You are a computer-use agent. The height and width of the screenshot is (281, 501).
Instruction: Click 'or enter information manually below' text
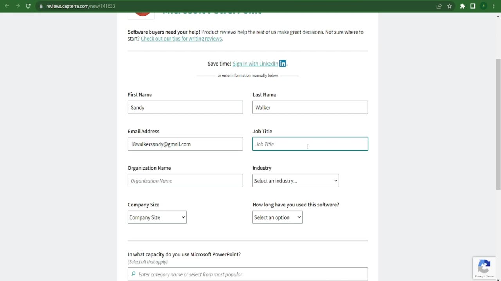(247, 76)
